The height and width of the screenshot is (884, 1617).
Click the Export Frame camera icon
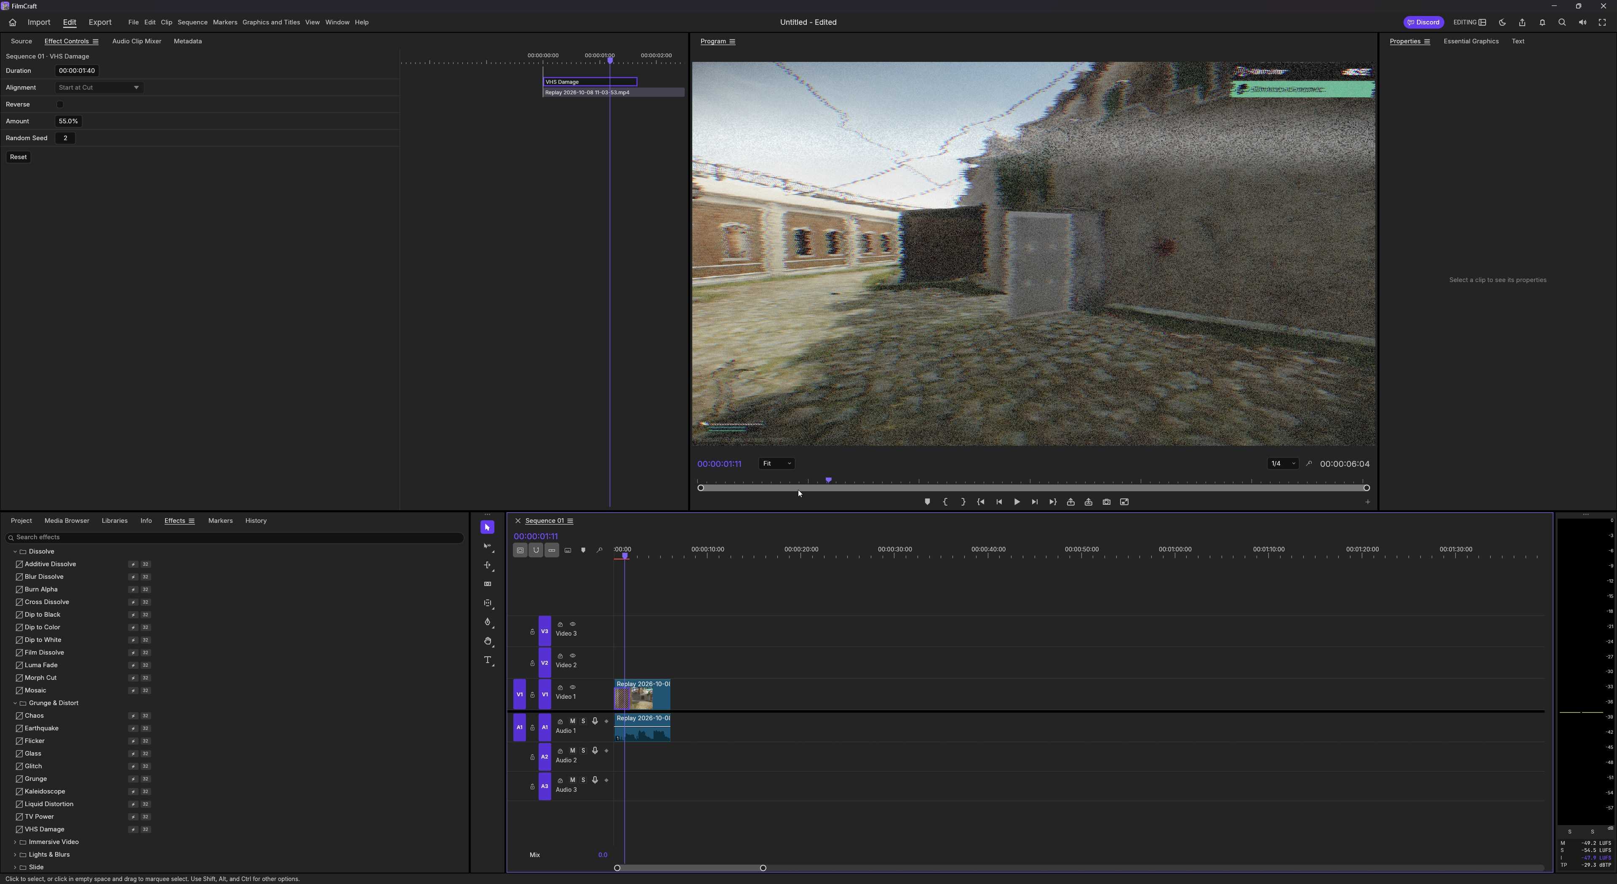click(x=1106, y=502)
